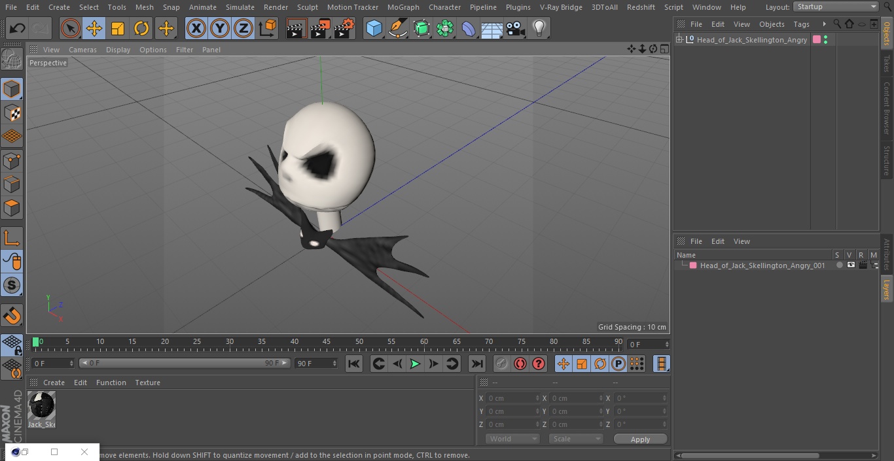Toggle layer visibility eye for Head_of_Jack_Skellington_Angry_001
This screenshot has height=461, width=894.
(x=851, y=265)
